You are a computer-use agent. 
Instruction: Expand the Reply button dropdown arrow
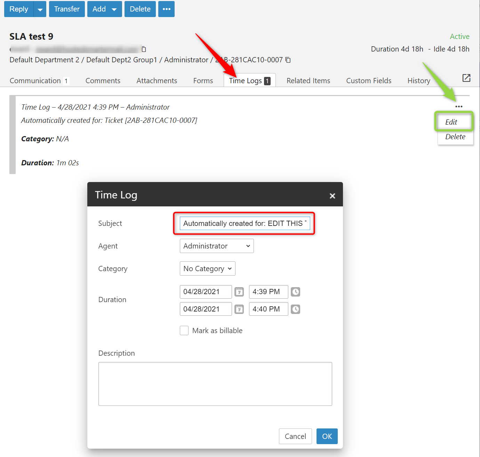coord(40,9)
